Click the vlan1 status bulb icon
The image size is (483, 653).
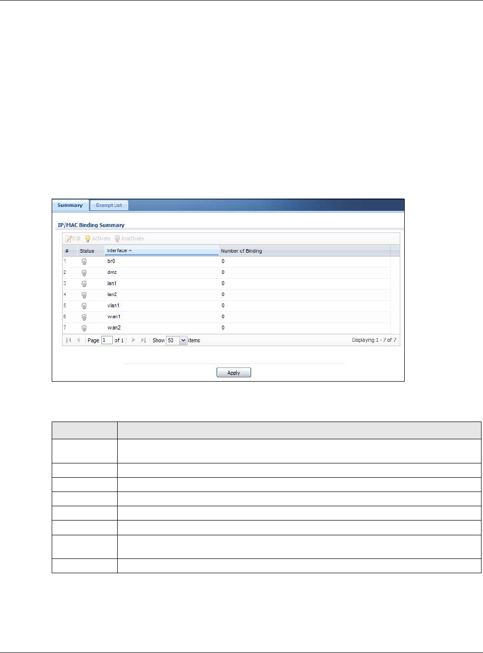pos(84,306)
